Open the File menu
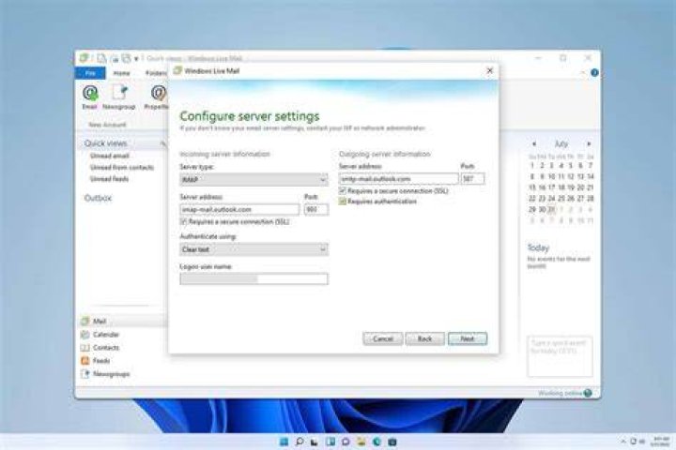The height and width of the screenshot is (450, 676). pos(90,73)
